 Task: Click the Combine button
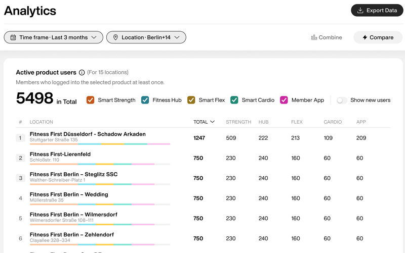(327, 37)
